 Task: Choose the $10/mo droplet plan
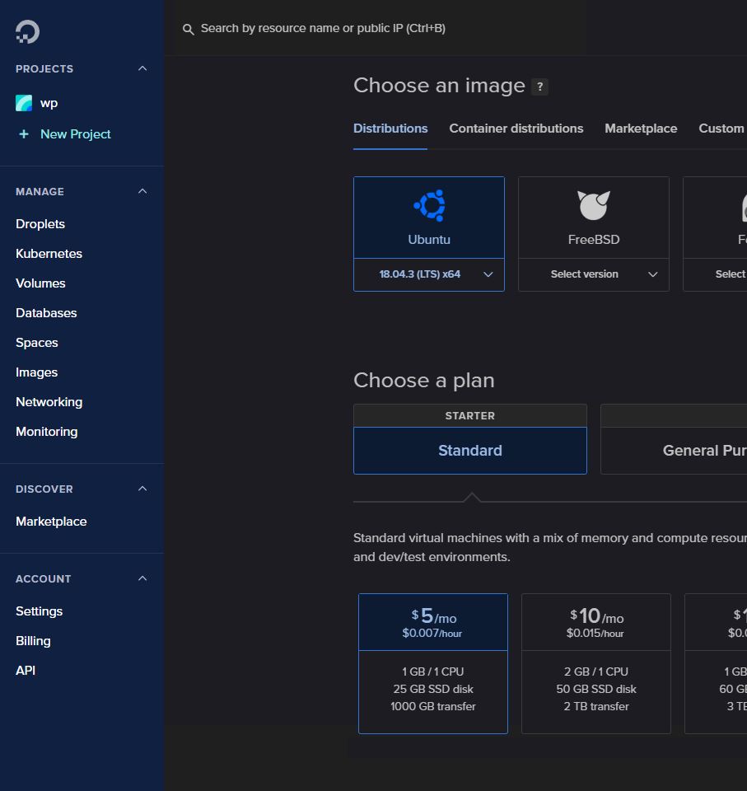pyautogui.click(x=596, y=663)
